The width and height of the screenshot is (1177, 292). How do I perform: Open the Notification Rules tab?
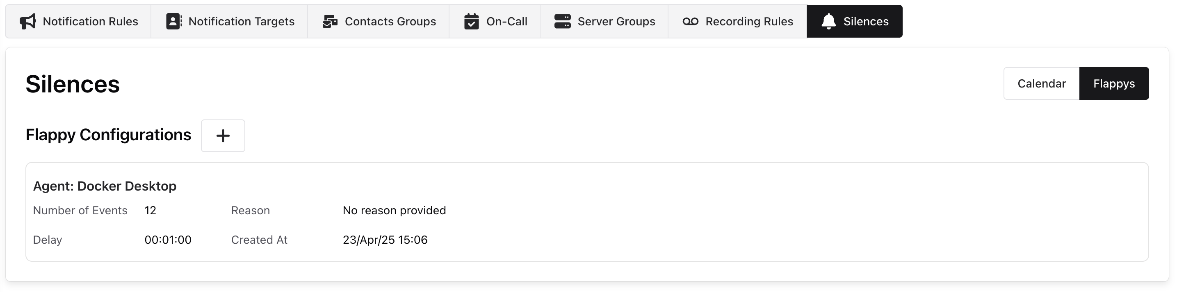[x=91, y=21]
